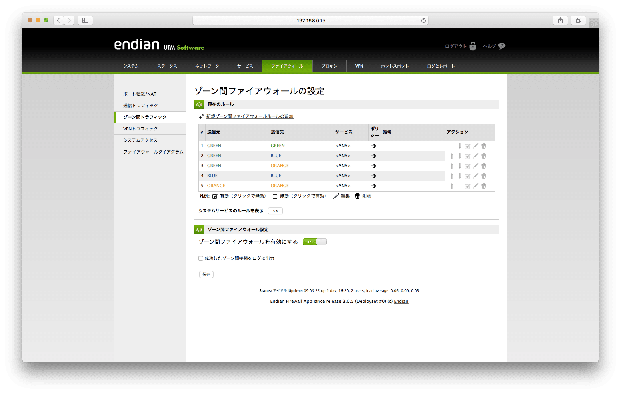This screenshot has height=394, width=621.
Task: Open the プロキシ tab
Action: coord(329,66)
